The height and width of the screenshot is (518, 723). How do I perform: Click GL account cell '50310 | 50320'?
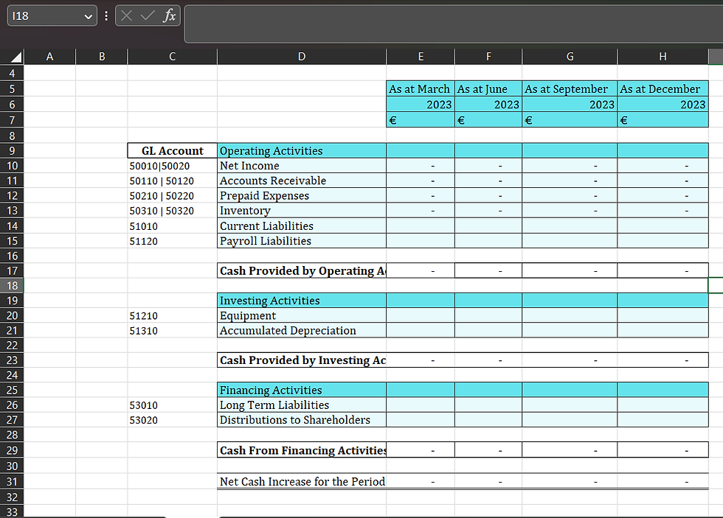(x=173, y=211)
